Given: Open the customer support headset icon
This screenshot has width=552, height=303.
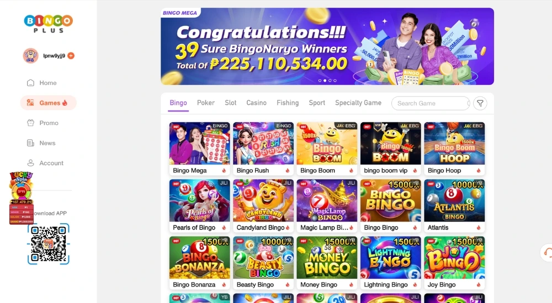Looking at the screenshot, I should [548, 252].
